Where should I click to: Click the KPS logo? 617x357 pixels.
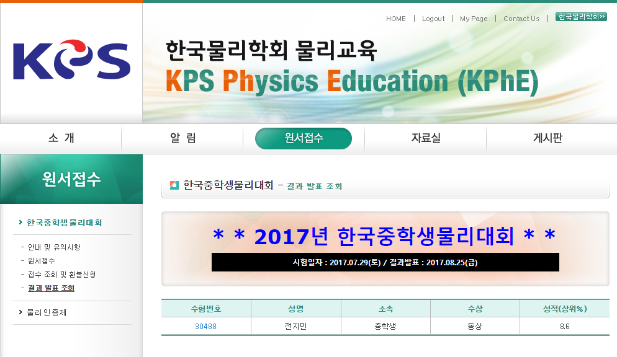pos(71,60)
